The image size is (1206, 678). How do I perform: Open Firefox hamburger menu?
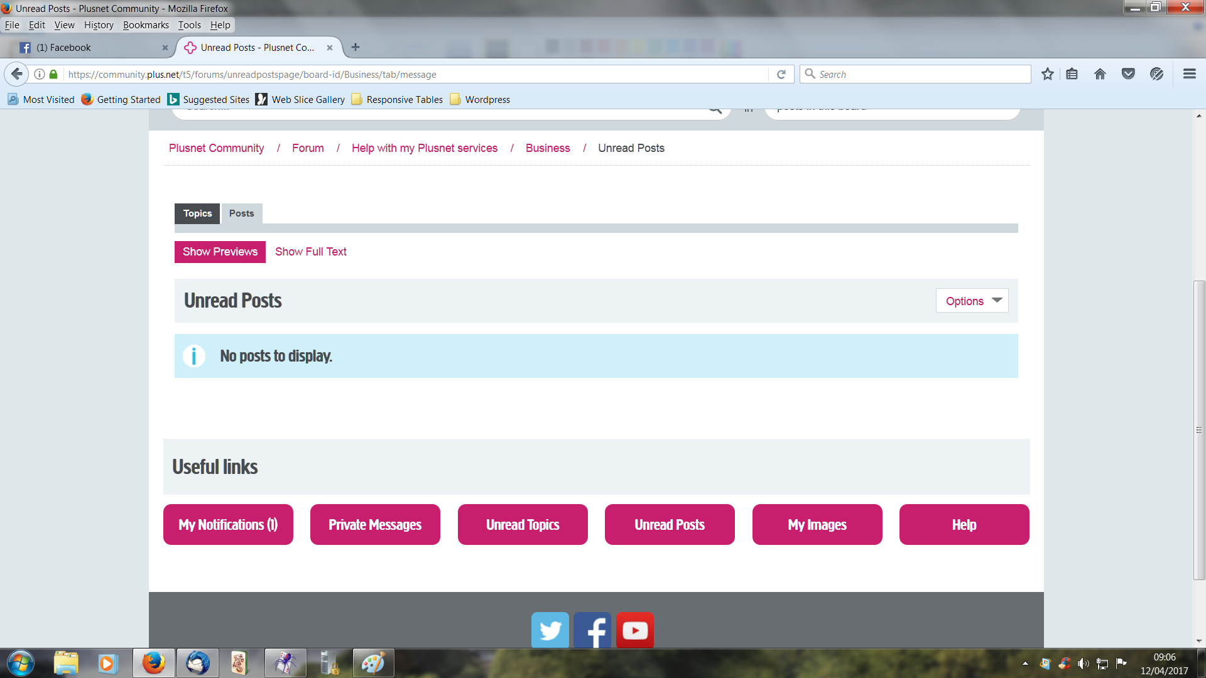[x=1189, y=74]
